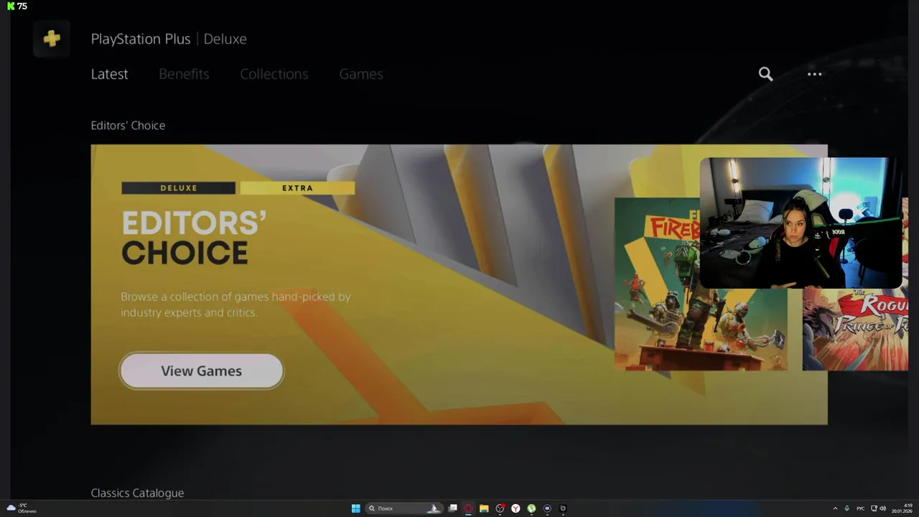This screenshot has height=517, width=919.
Task: Open the round 4K taskbar app icon
Action: click(x=547, y=508)
